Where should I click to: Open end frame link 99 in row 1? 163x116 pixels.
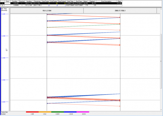point(57,3)
